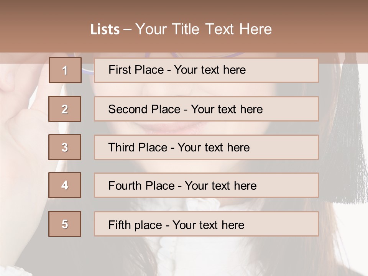Click the Third Place text box

coord(206,147)
